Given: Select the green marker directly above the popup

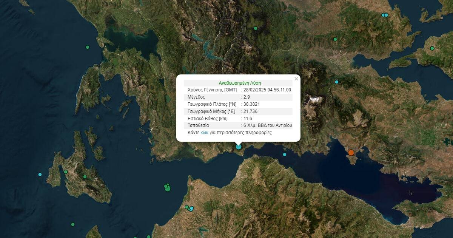Looking at the screenshot, I should 256,28.
